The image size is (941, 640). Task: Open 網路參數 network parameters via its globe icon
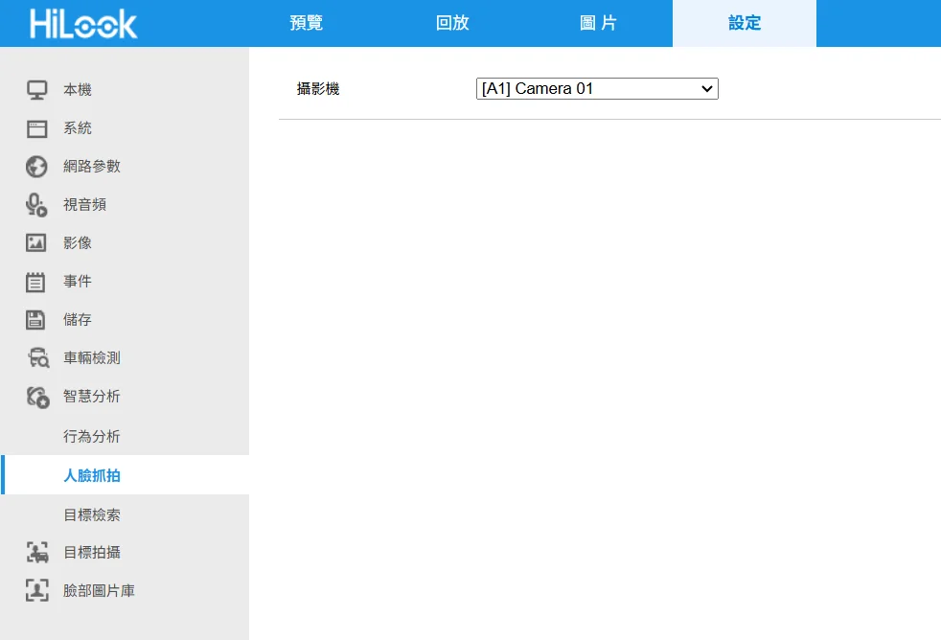click(36, 166)
